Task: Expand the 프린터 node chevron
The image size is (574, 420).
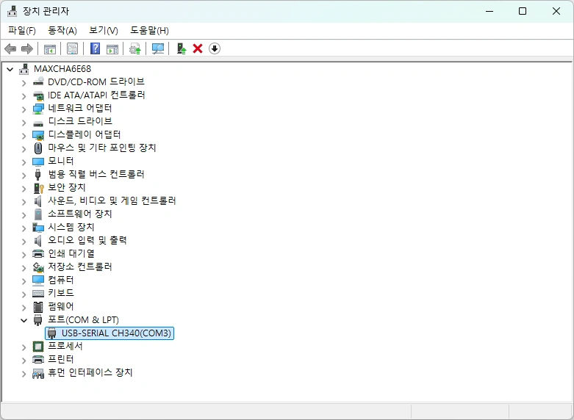Action: pos(24,361)
